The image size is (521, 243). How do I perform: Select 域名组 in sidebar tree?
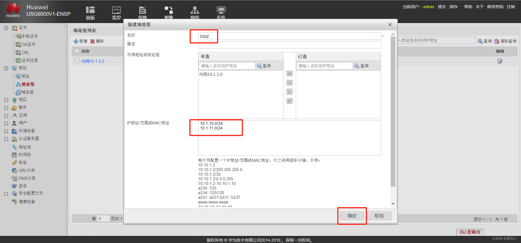point(27,92)
